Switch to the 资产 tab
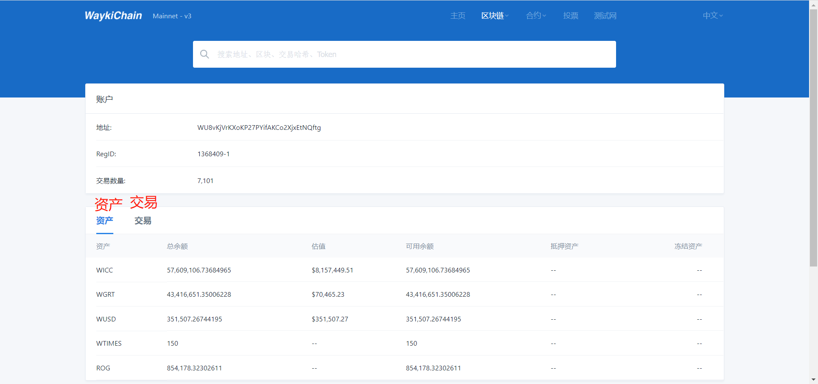818x384 pixels. pyautogui.click(x=105, y=221)
